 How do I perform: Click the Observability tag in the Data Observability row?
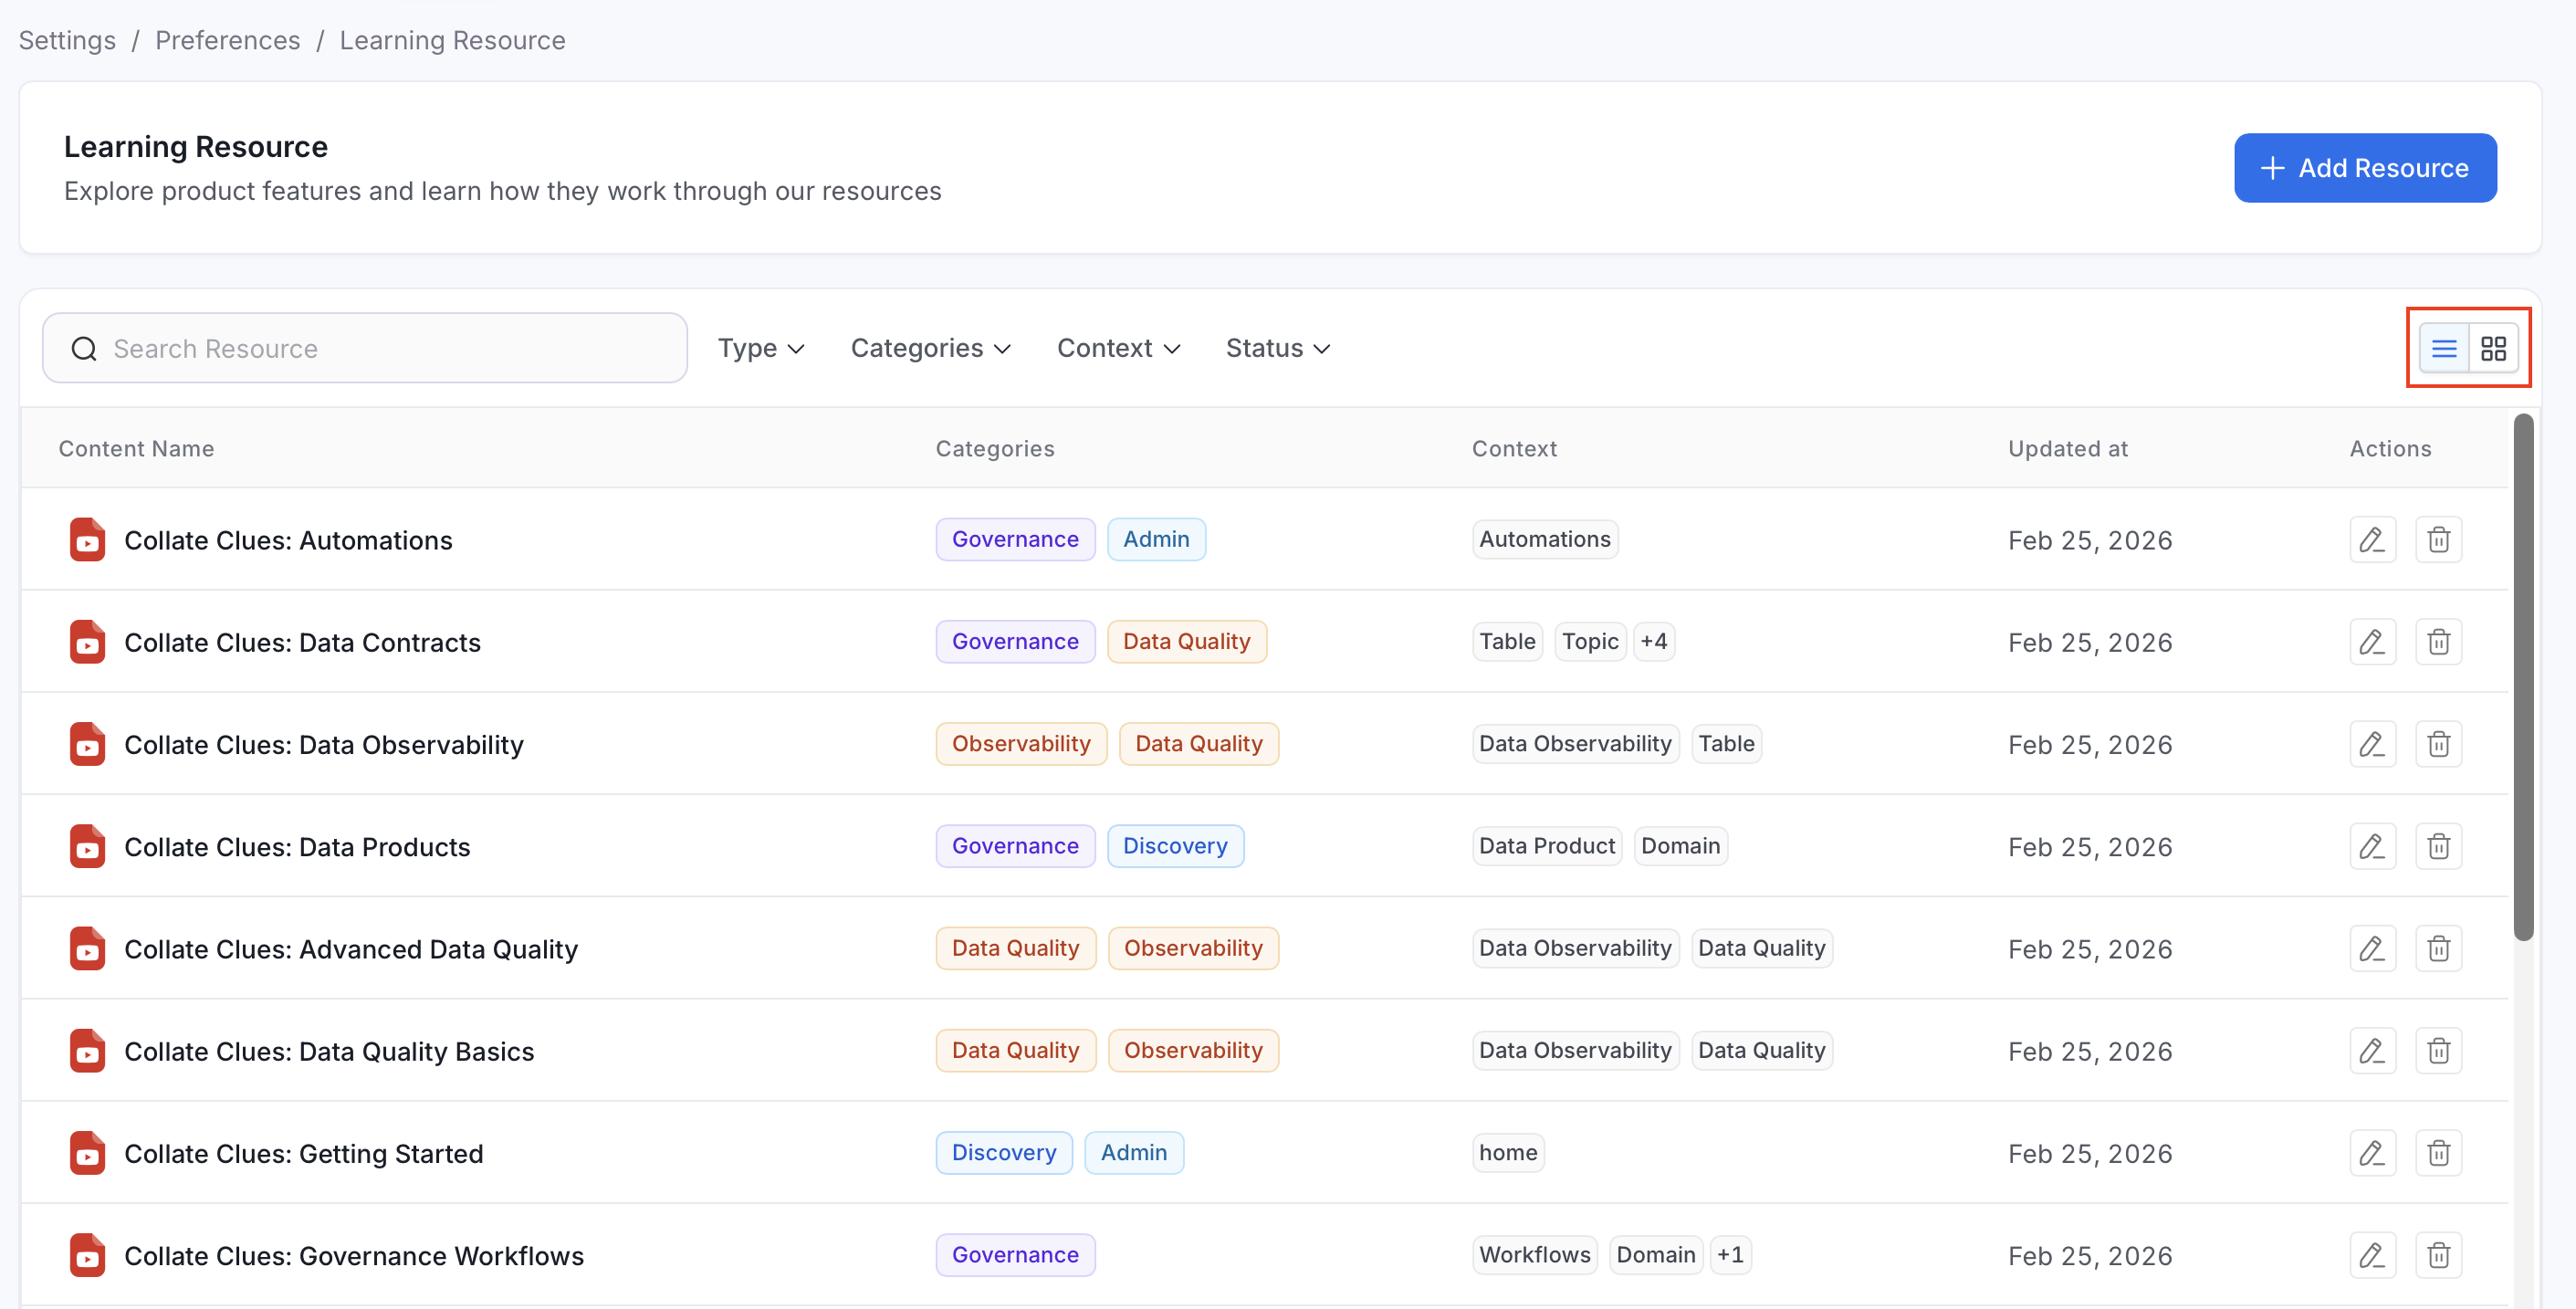1021,743
